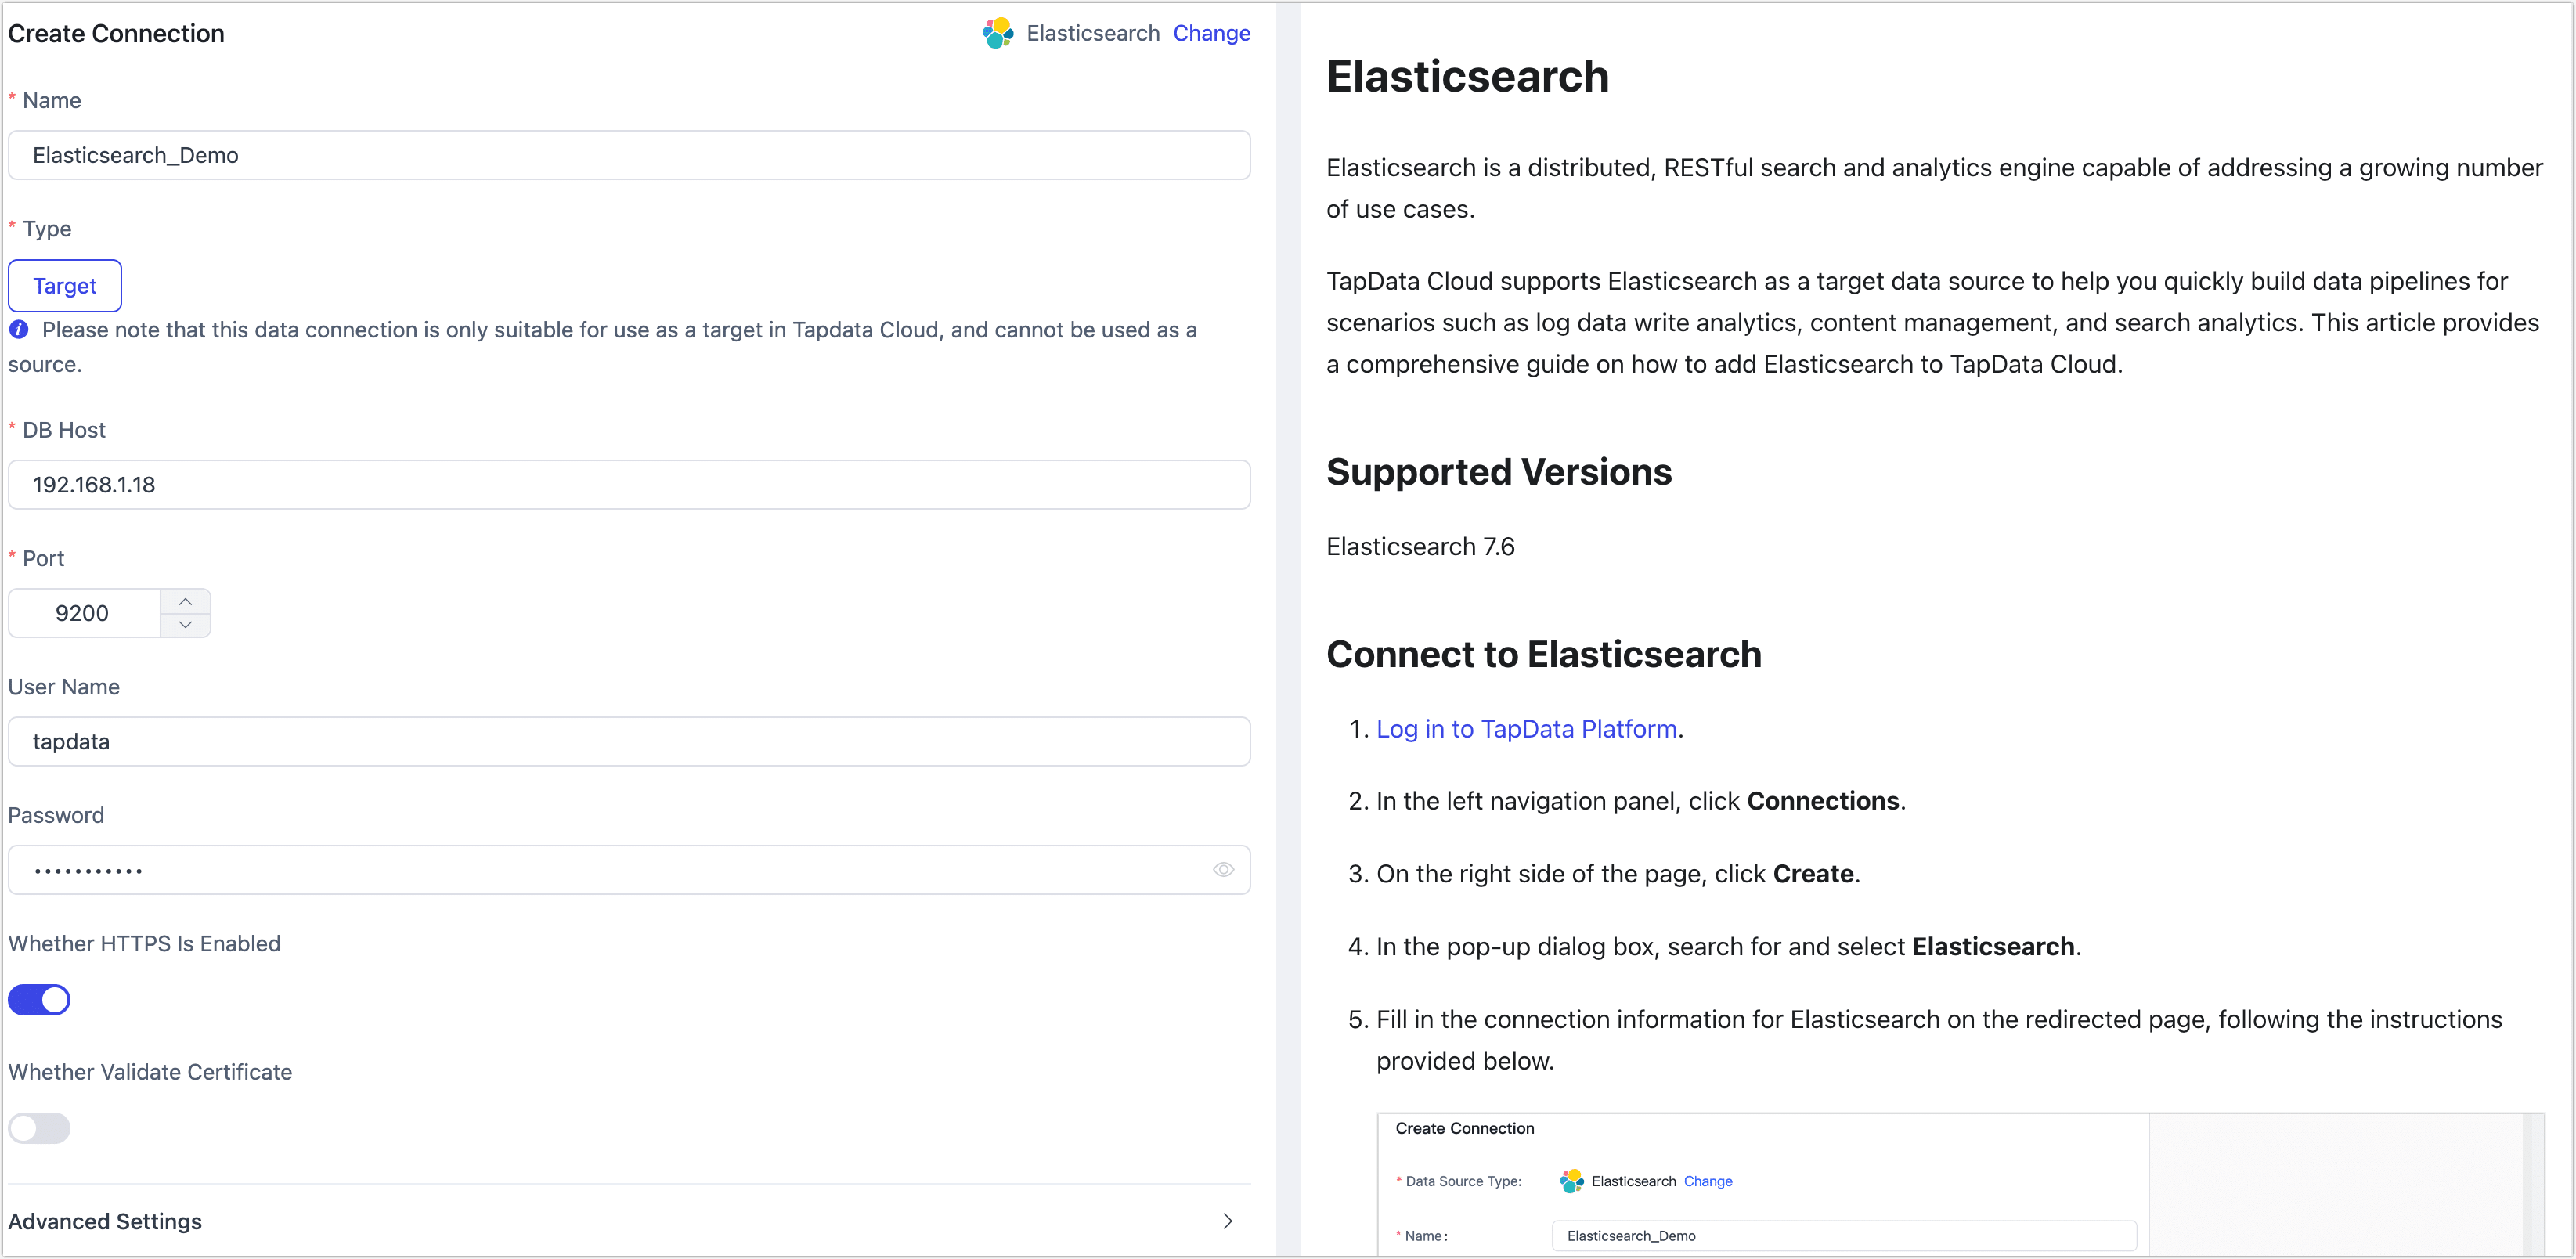2576x1259 pixels.
Task: Select the DB Host field containing 192.168.1.18
Action: (x=628, y=485)
